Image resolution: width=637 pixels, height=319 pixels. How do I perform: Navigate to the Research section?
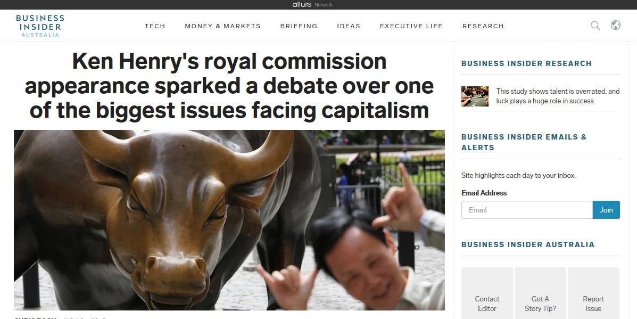(483, 26)
